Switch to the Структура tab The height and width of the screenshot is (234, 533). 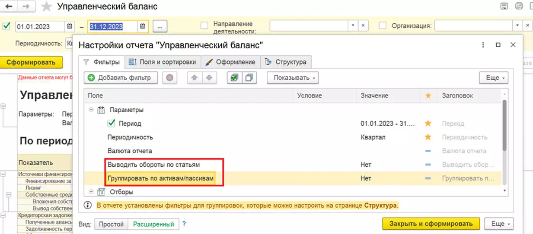pyautogui.click(x=286, y=62)
